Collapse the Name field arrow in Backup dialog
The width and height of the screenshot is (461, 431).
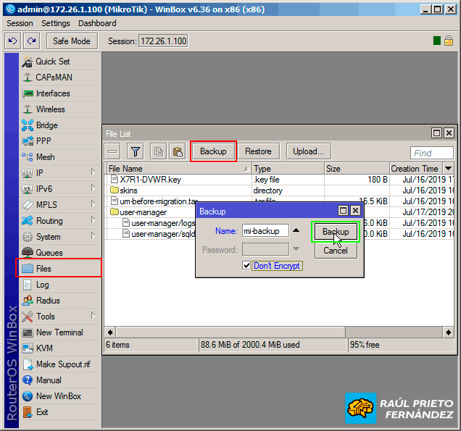click(x=296, y=231)
